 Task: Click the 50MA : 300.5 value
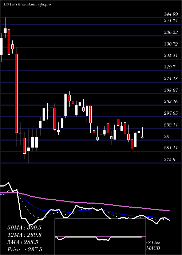pyautogui.click(x=24, y=228)
